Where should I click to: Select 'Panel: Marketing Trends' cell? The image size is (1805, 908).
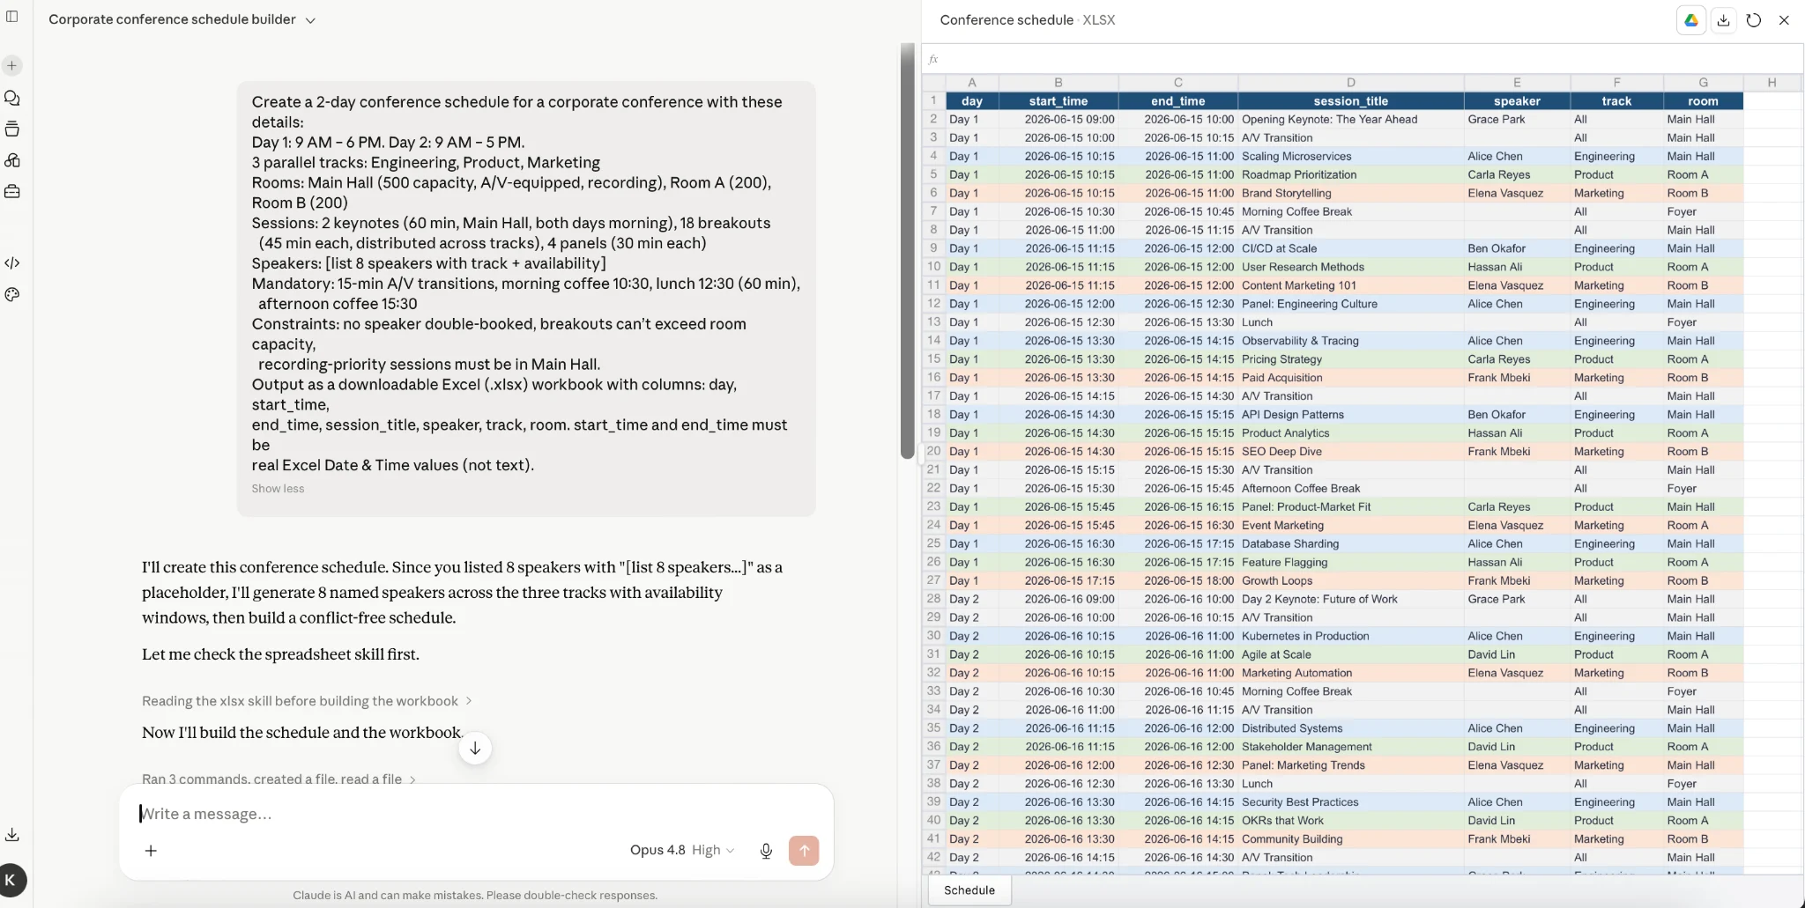1350,765
